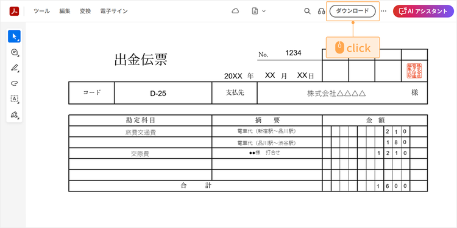
Task: Select the freehand lasso draw tool
Action: pos(14,83)
